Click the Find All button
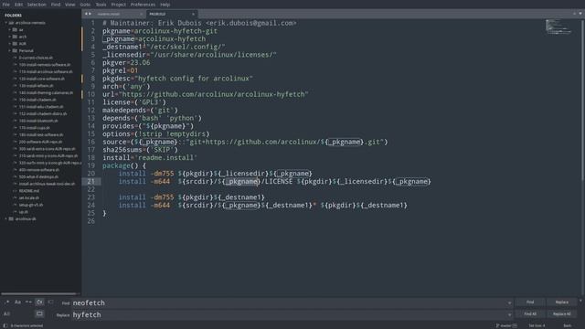The image size is (585, 329). pyautogui.click(x=530, y=314)
